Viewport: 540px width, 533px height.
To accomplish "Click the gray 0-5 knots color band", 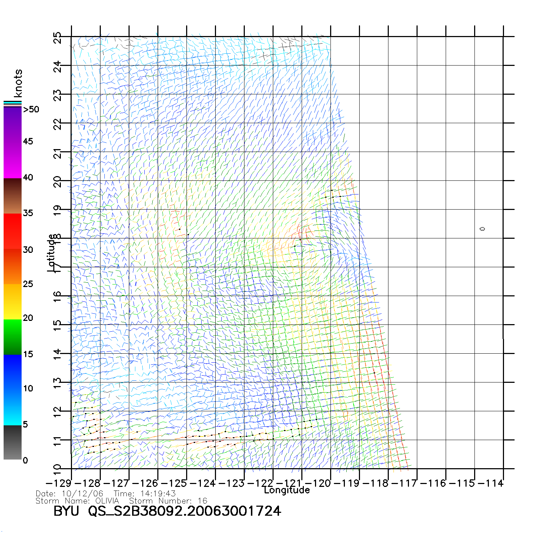I will (x=12, y=442).
